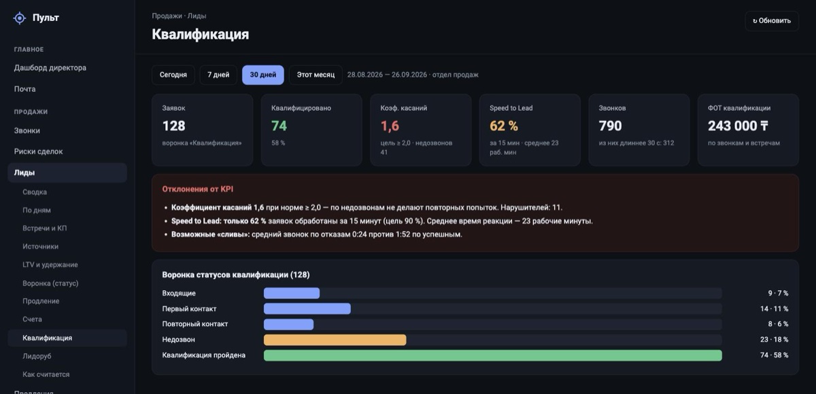Viewport: 816px width, 394px height.
Task: Select the 30 дней period button
Action: tap(263, 75)
